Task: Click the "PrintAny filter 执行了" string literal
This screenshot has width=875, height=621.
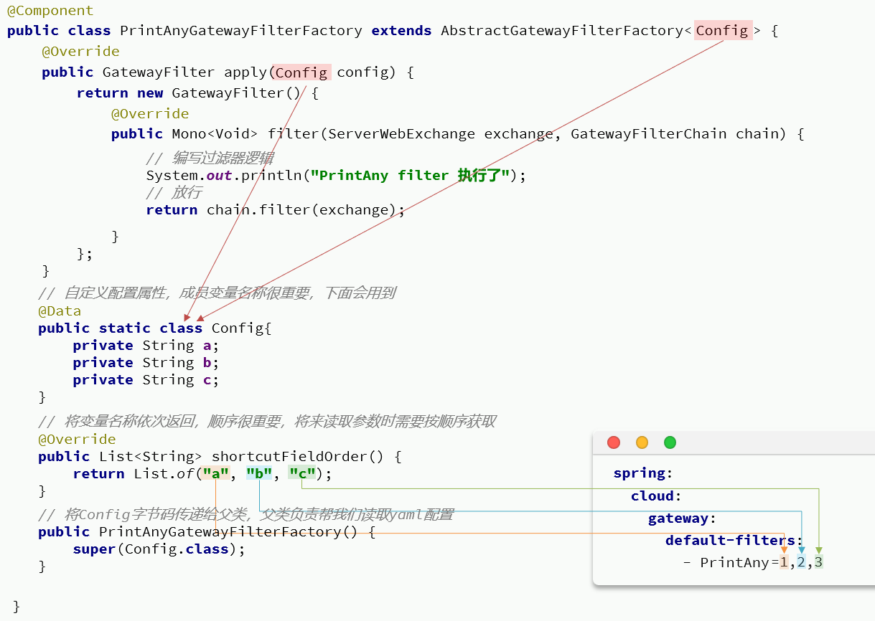Action: click(409, 176)
